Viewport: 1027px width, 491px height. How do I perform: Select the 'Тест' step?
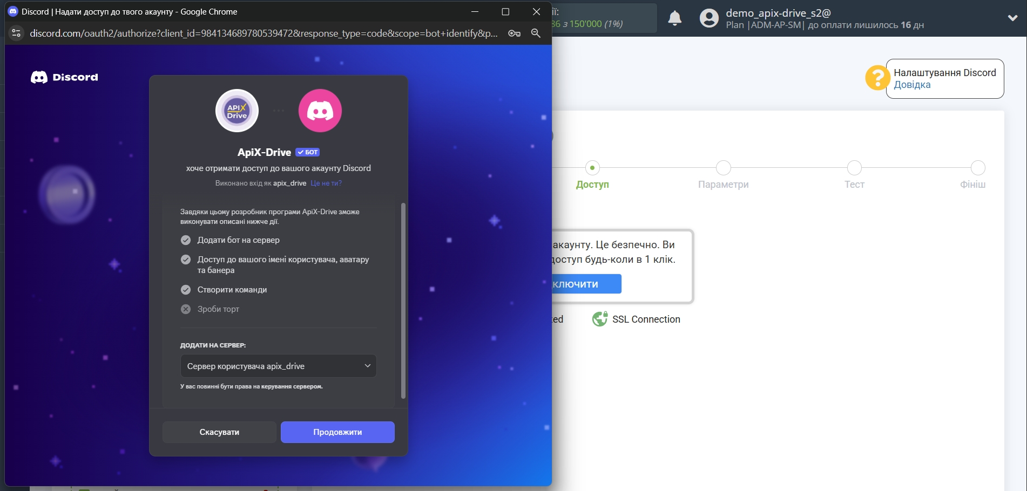pyautogui.click(x=854, y=175)
